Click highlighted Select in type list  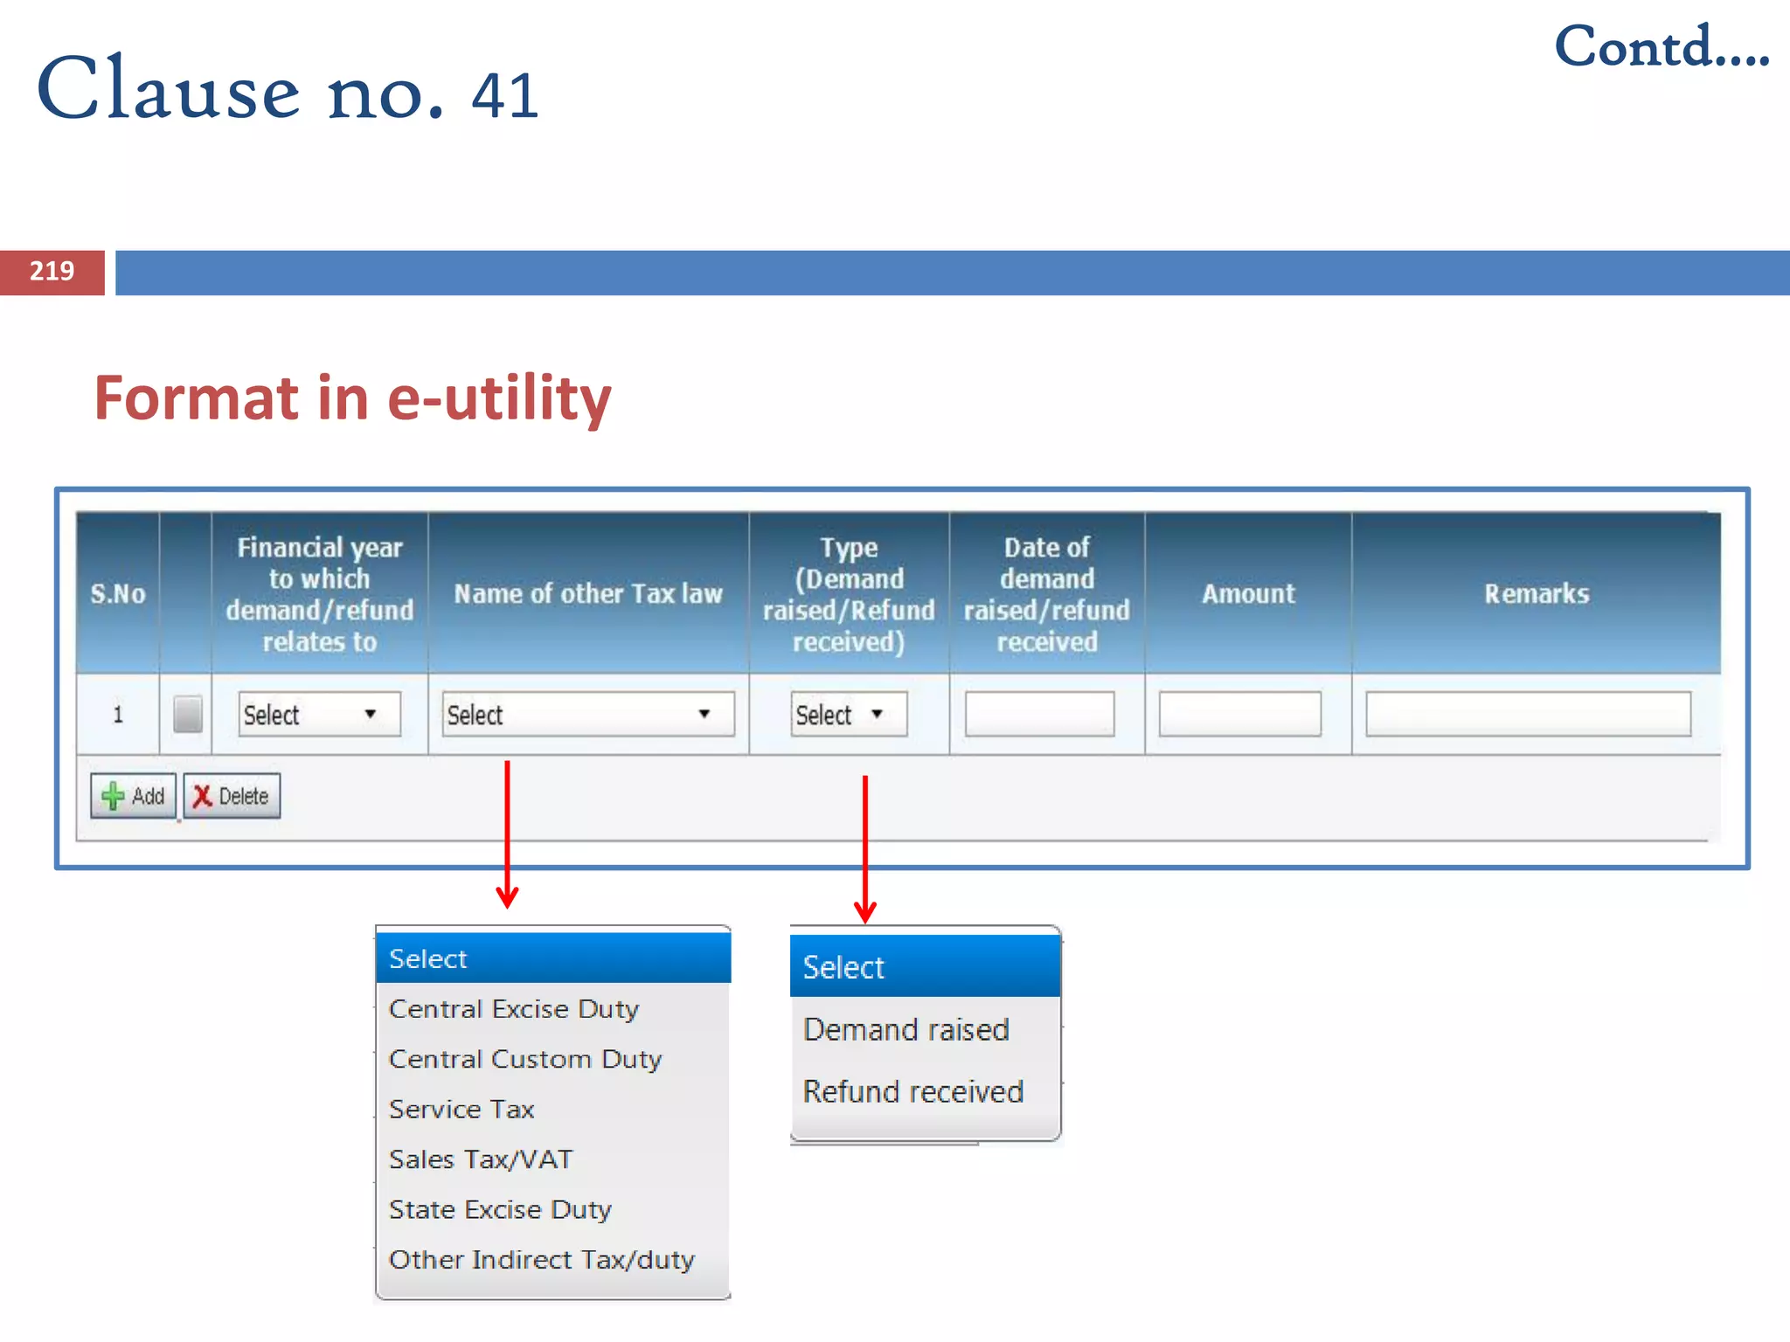(925, 966)
